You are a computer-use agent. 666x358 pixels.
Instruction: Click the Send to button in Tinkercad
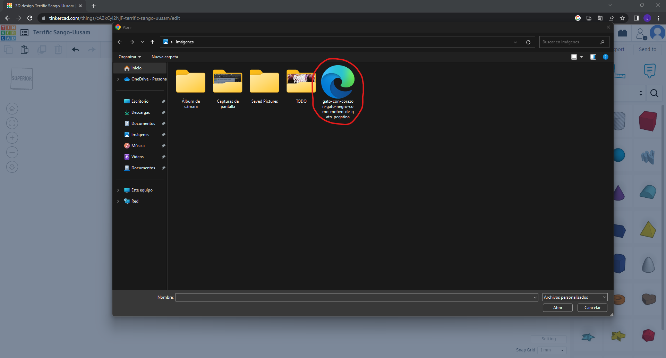(x=647, y=49)
